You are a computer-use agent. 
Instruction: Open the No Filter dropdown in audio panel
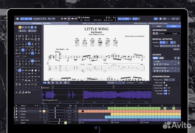click(x=116, y=83)
